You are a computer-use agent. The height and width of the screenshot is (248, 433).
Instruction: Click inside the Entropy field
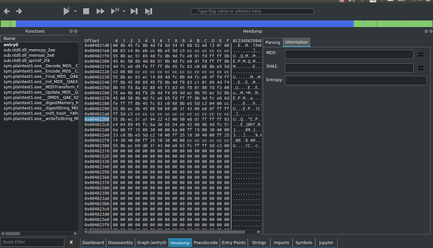(x=356, y=80)
